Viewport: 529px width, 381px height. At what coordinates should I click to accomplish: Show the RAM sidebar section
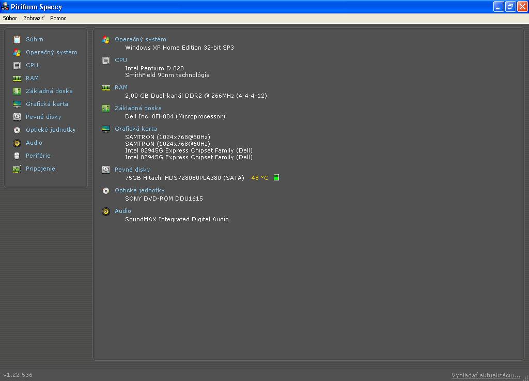click(x=32, y=78)
